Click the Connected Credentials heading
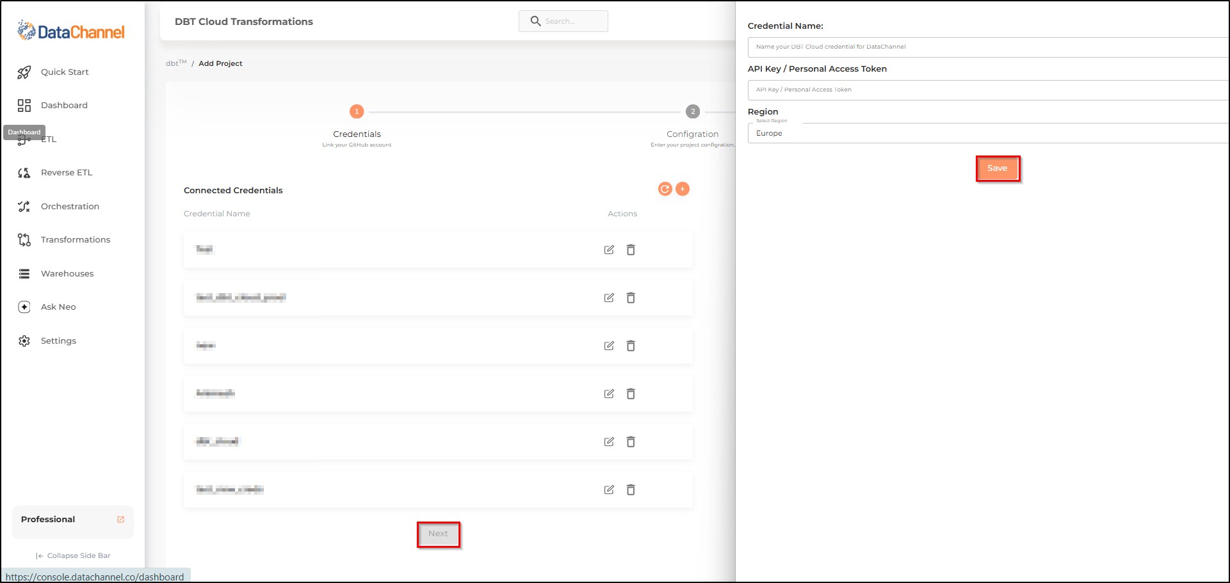The height and width of the screenshot is (583, 1230). pyautogui.click(x=233, y=190)
